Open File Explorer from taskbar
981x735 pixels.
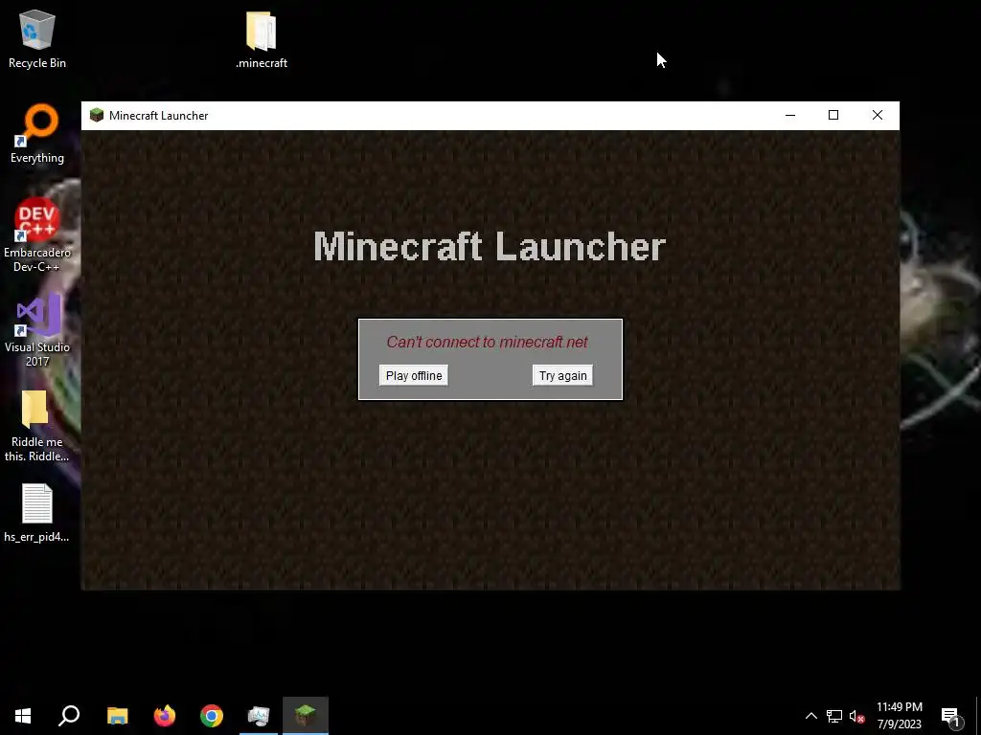pyautogui.click(x=117, y=716)
